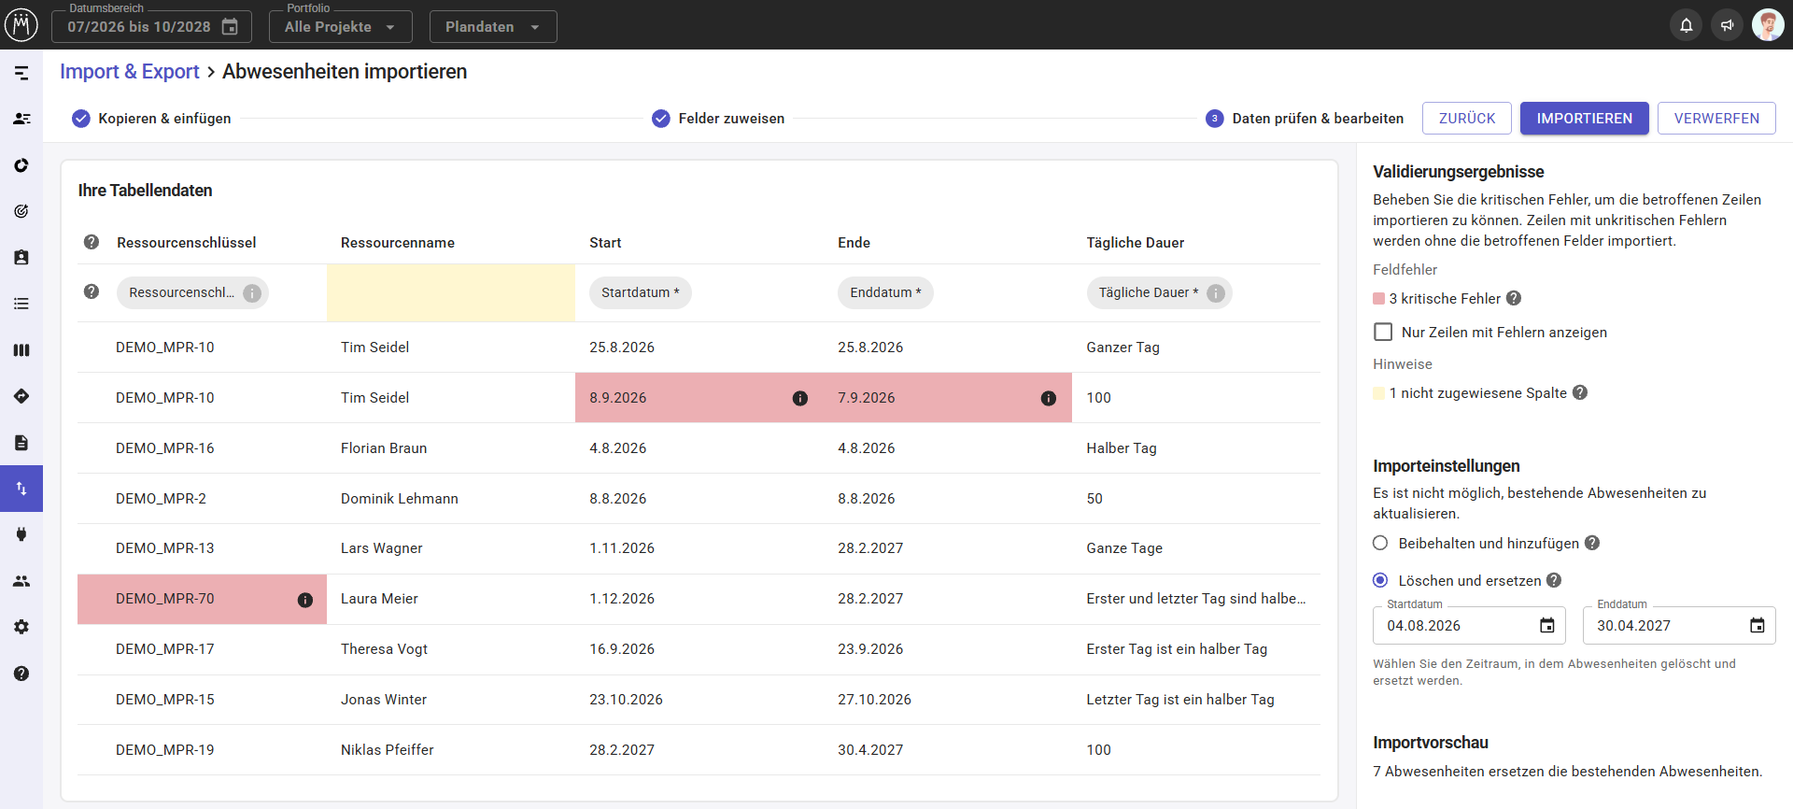Image resolution: width=1793 pixels, height=809 pixels.
Task: Click the help icon next to 3 kritische Fehler
Action: click(1514, 298)
